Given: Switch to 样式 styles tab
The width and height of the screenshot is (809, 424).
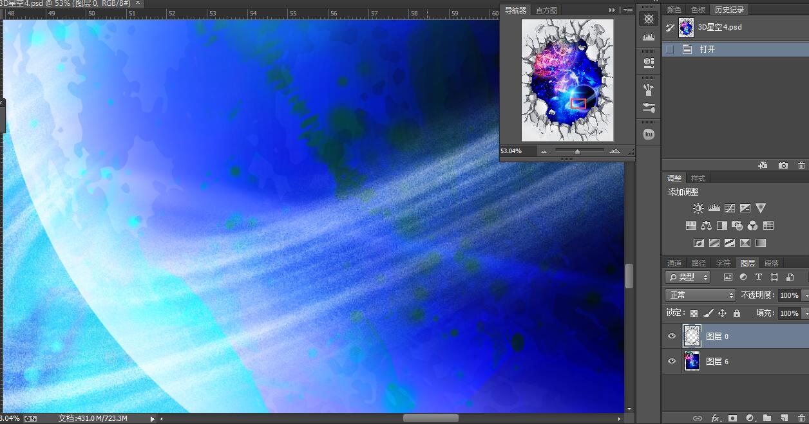Looking at the screenshot, I should coord(698,178).
